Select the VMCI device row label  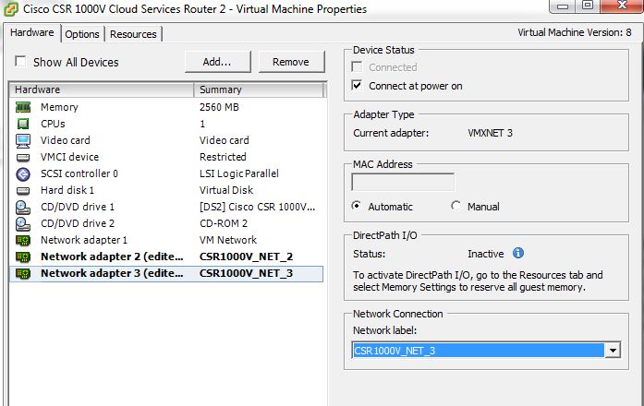(x=70, y=158)
